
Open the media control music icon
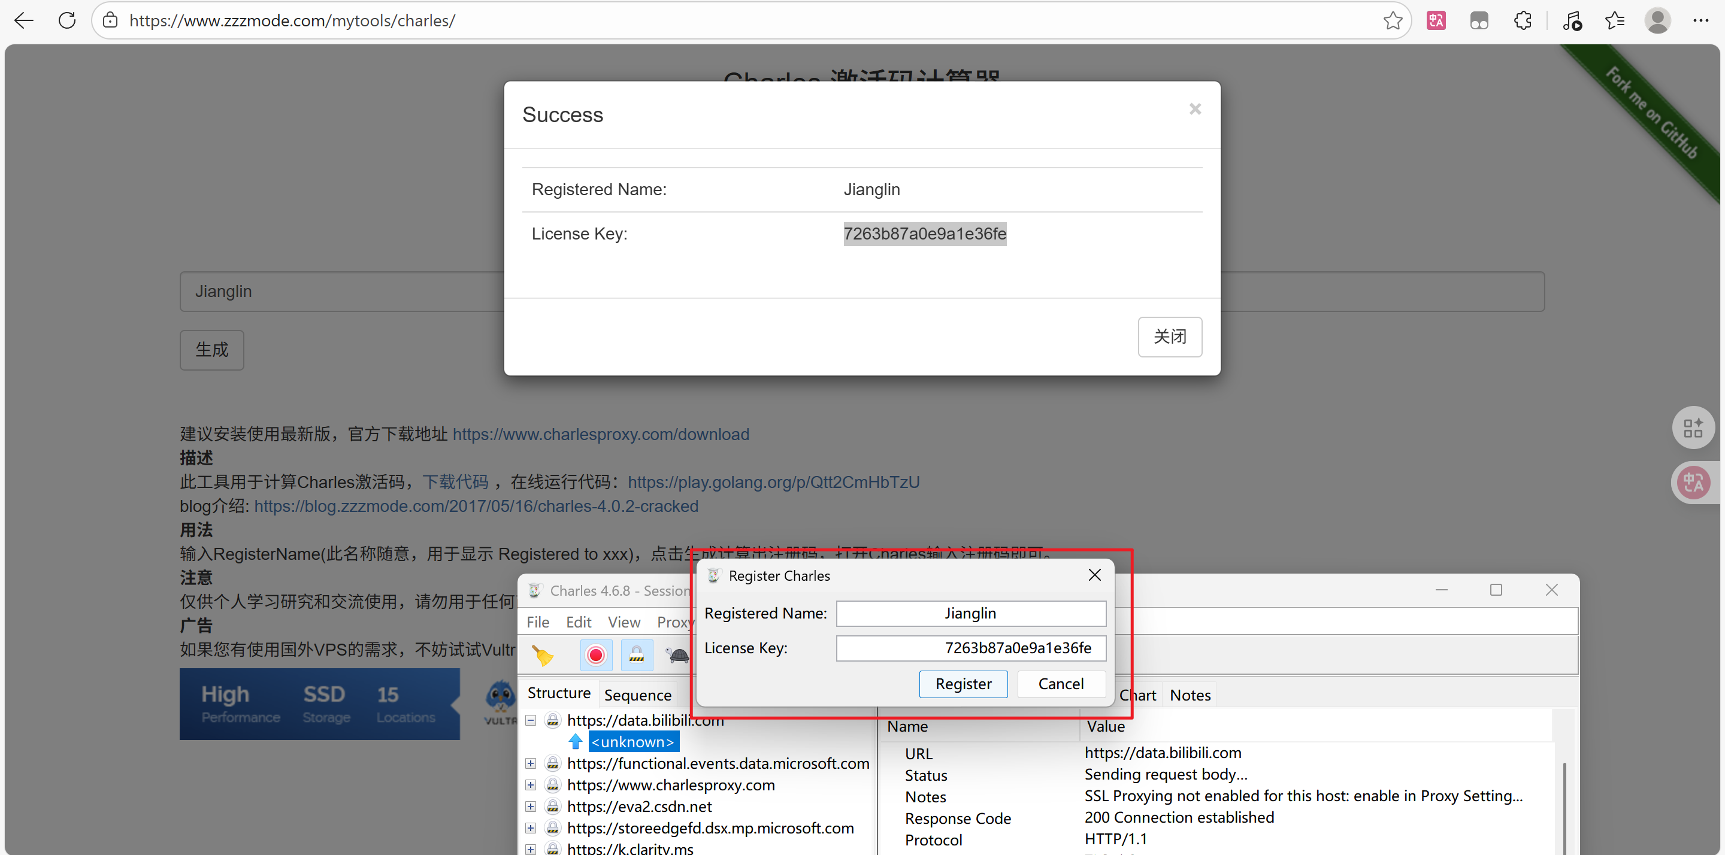pyautogui.click(x=1572, y=21)
